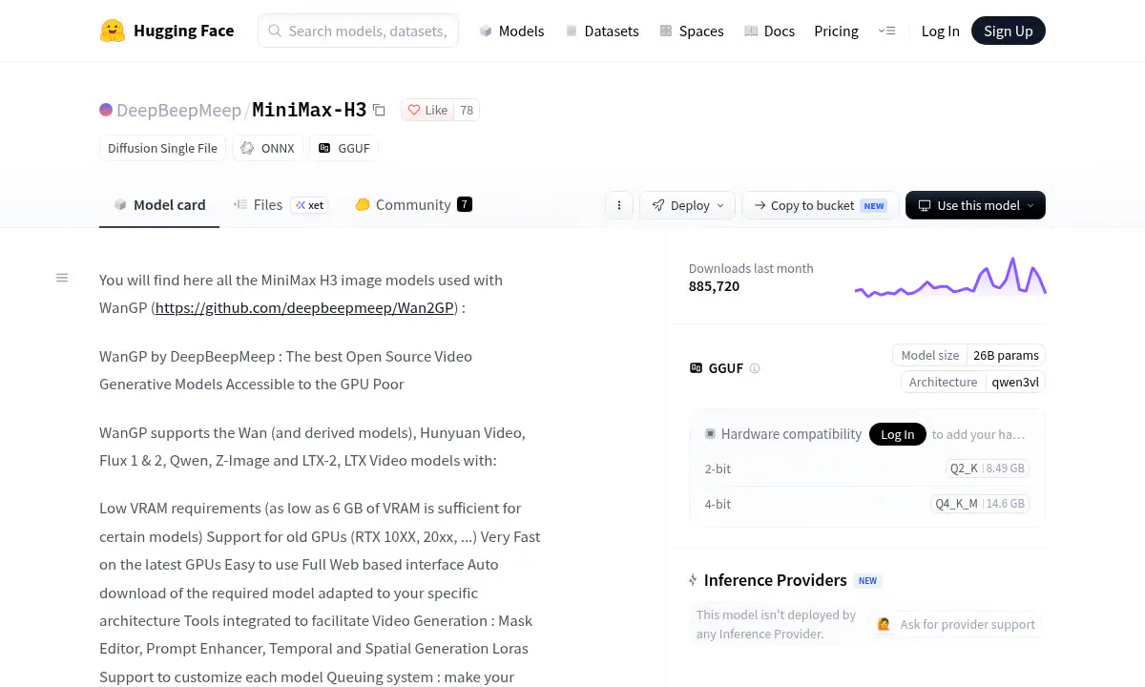Log in to add hardware compatibility
The width and height of the screenshot is (1145, 687).
pyautogui.click(x=897, y=434)
